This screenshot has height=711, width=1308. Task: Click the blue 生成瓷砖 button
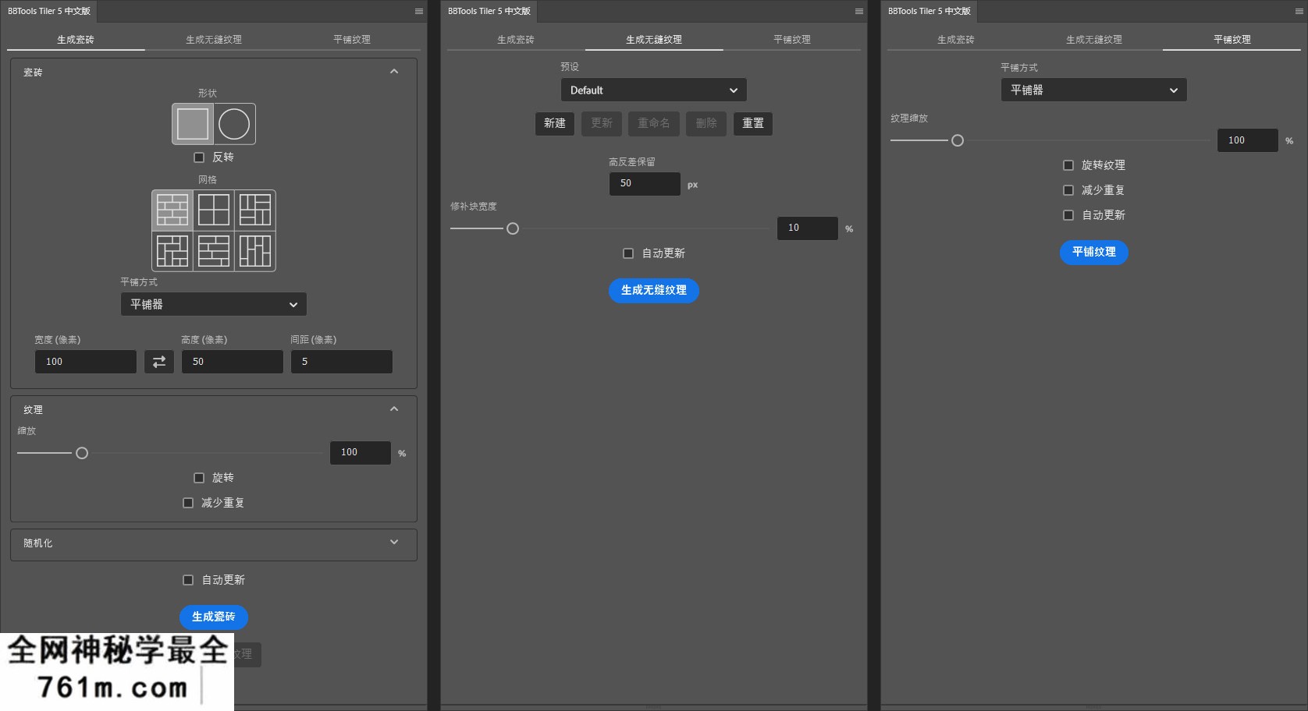214,617
